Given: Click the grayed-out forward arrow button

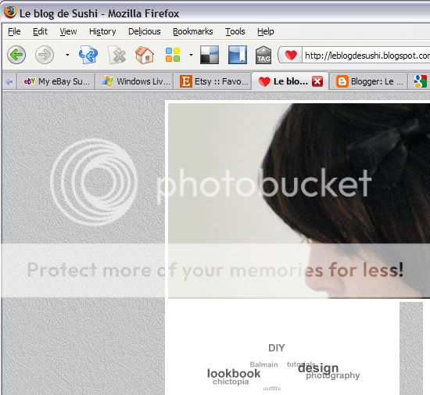Looking at the screenshot, I should [45, 55].
